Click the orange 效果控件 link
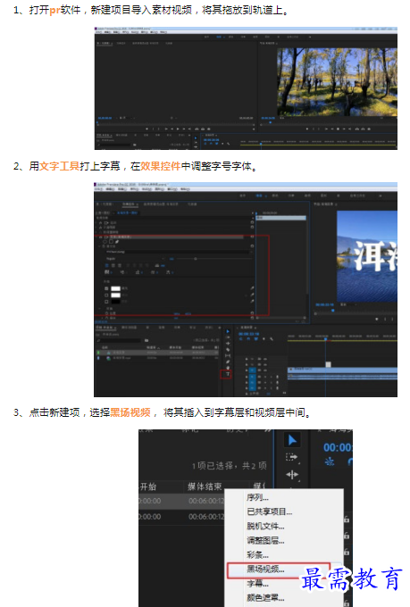This screenshot has width=410, height=607. (161, 166)
